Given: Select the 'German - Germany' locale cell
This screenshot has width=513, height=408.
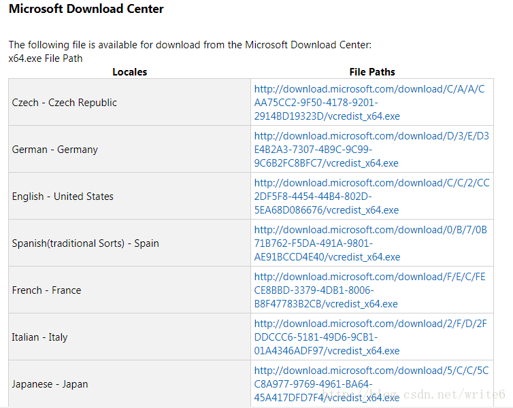Looking at the screenshot, I should point(129,149).
